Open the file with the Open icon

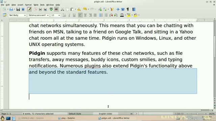pos(11,9)
